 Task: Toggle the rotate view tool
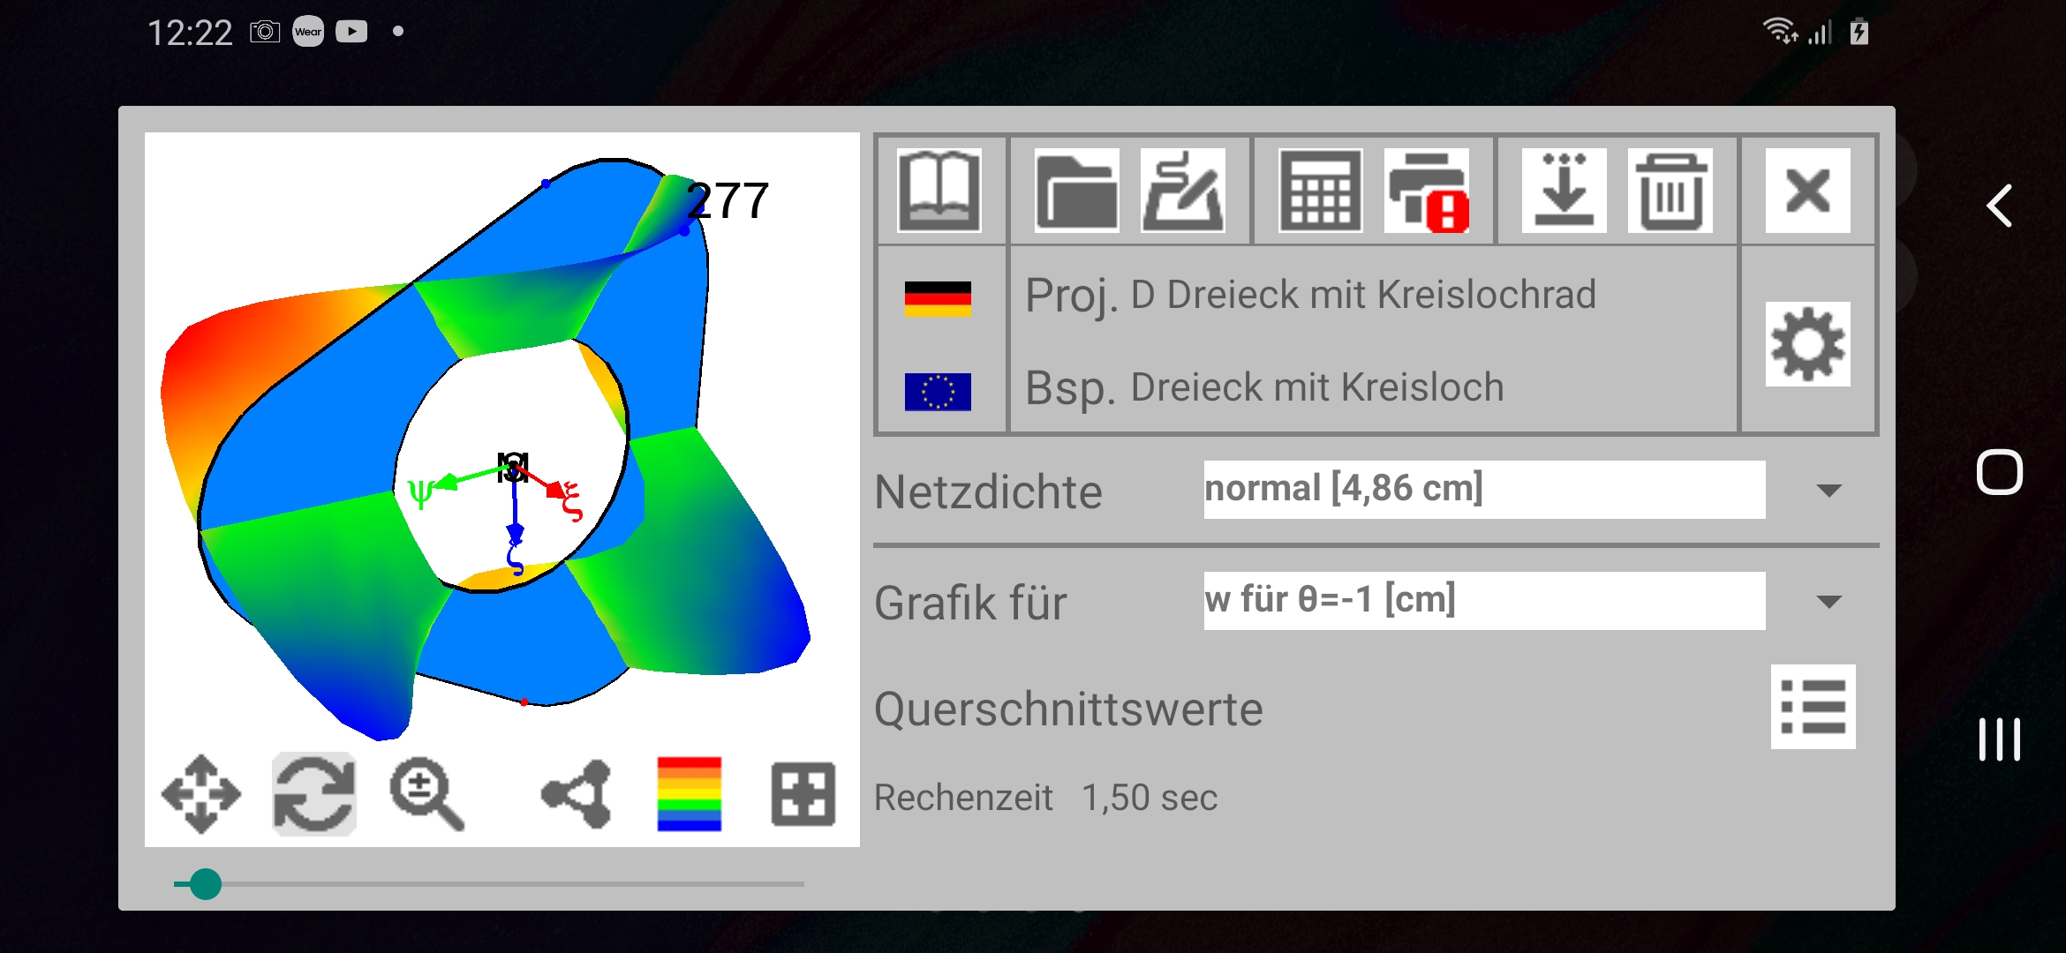[314, 794]
